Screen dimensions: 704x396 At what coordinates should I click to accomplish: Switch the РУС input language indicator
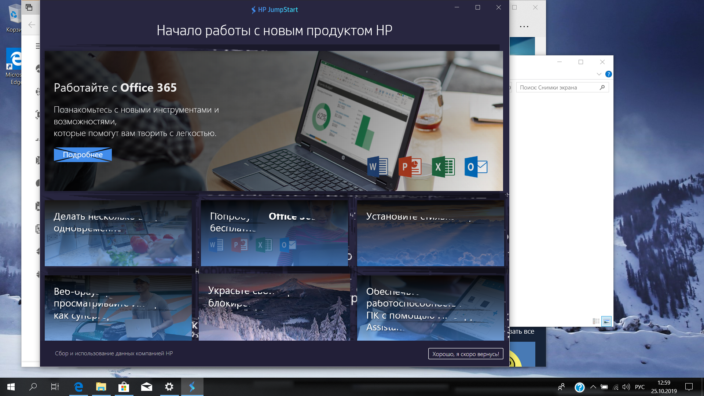640,387
